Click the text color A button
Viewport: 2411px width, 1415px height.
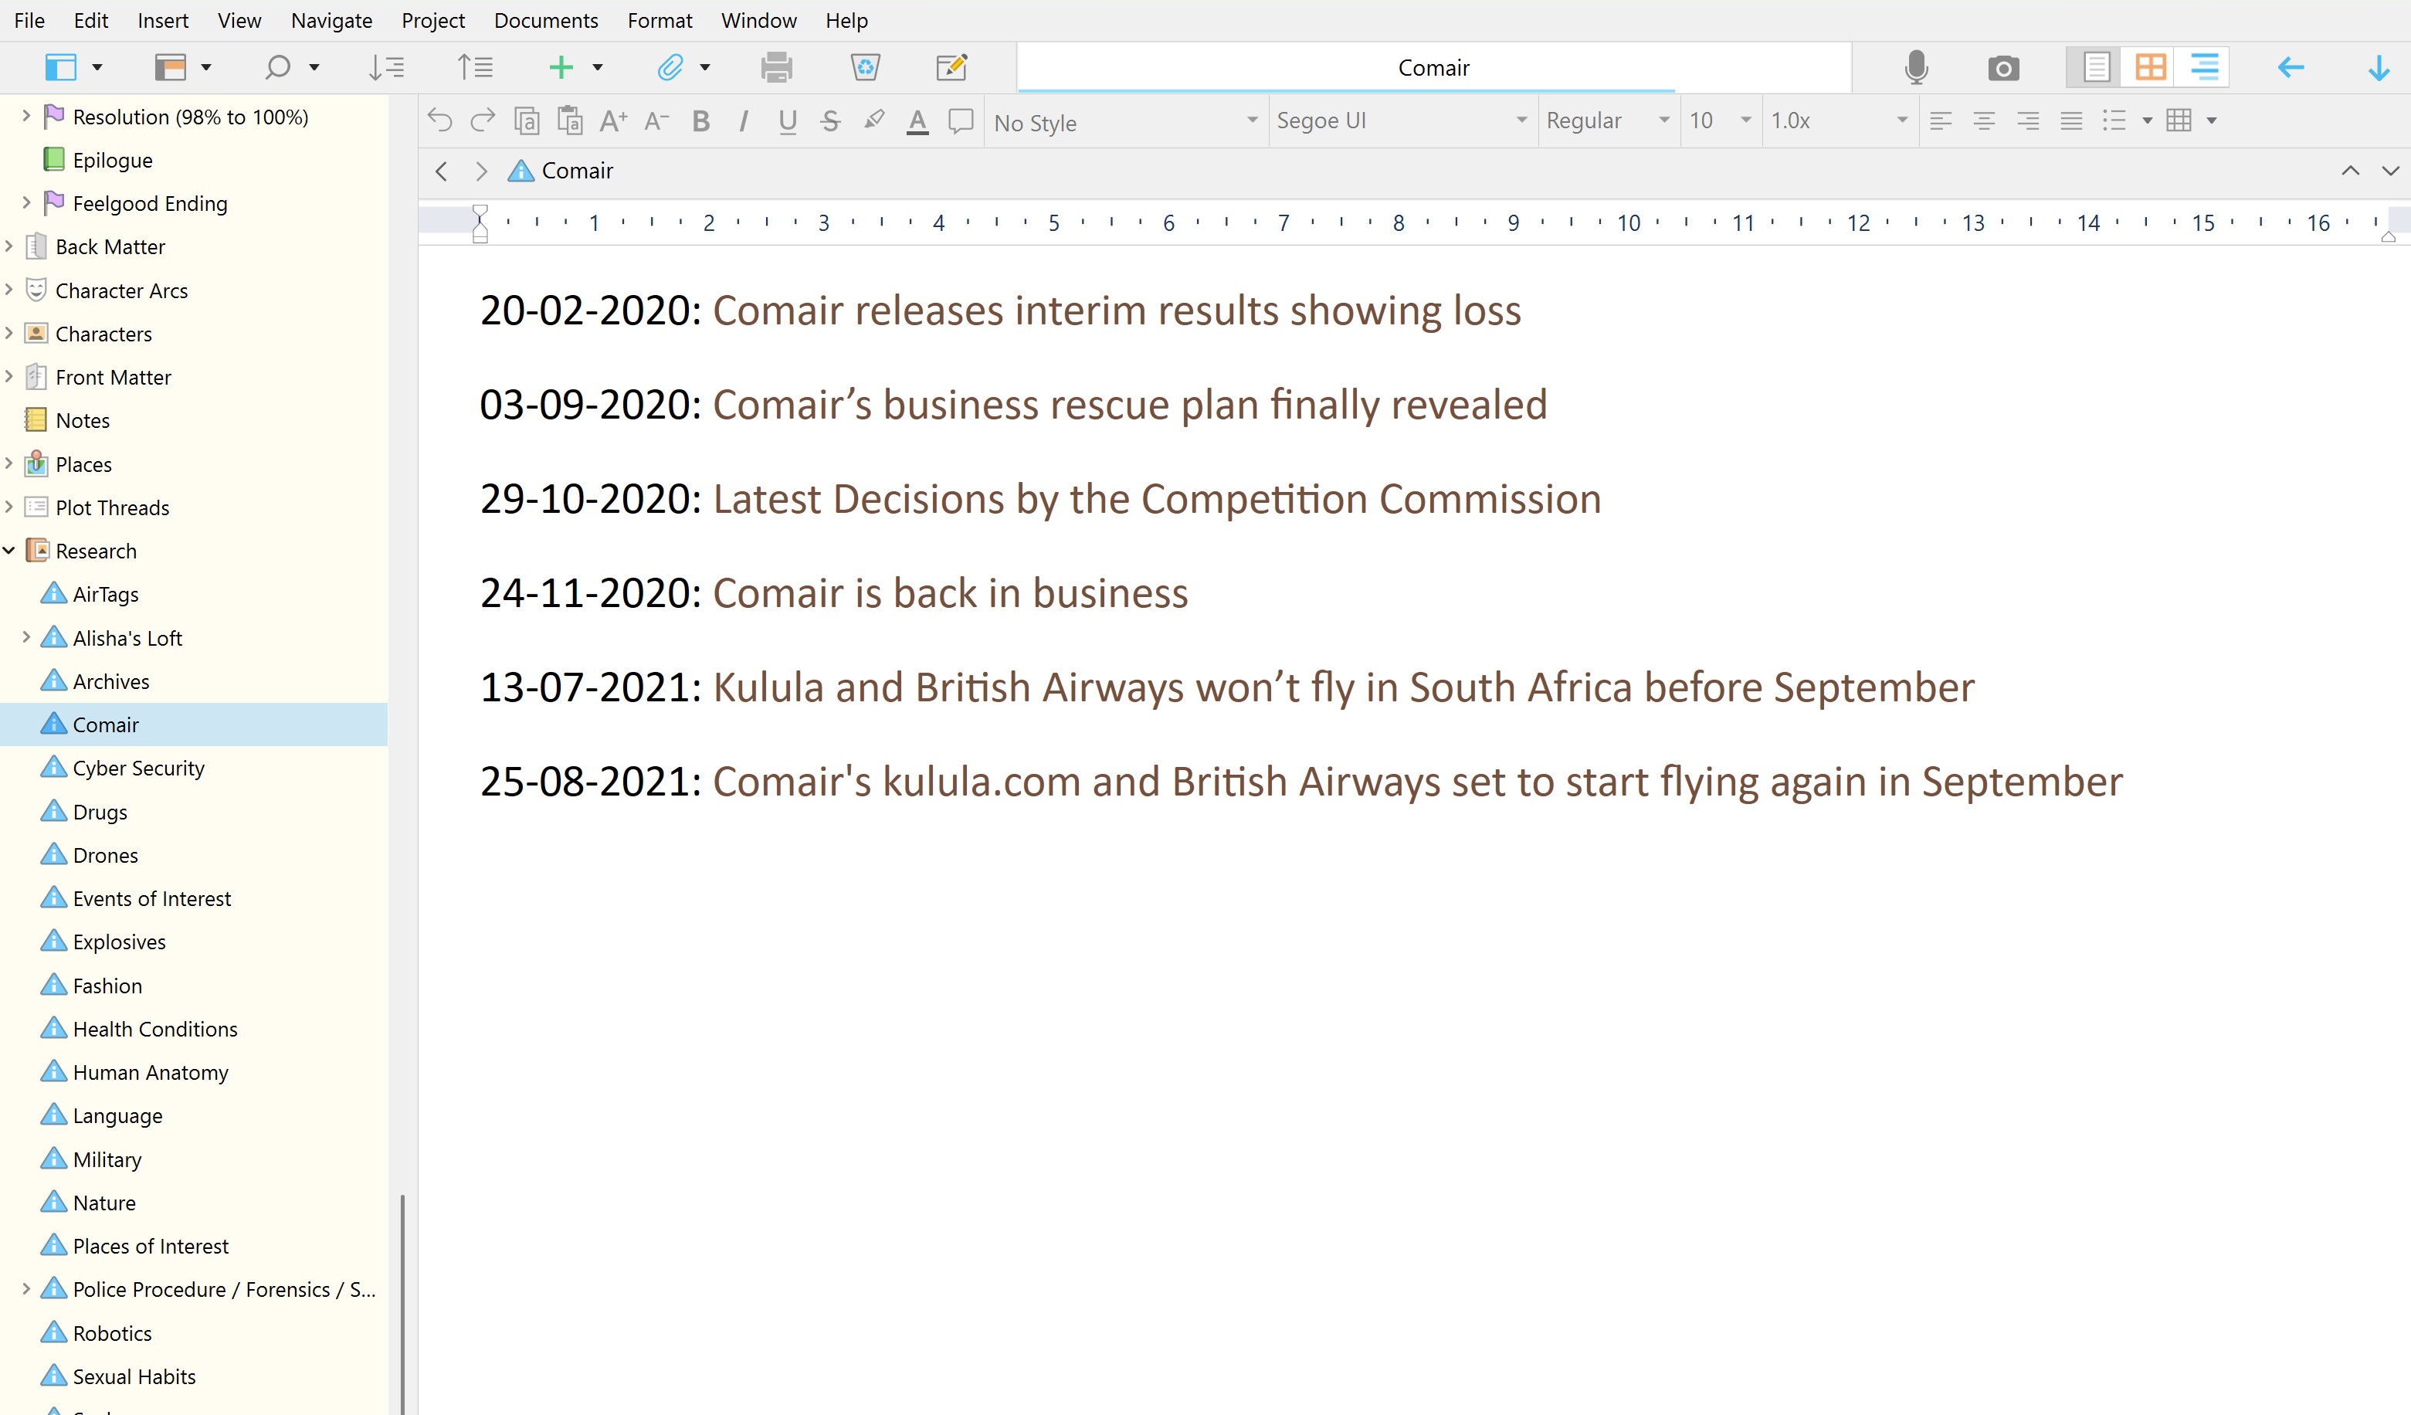917,121
